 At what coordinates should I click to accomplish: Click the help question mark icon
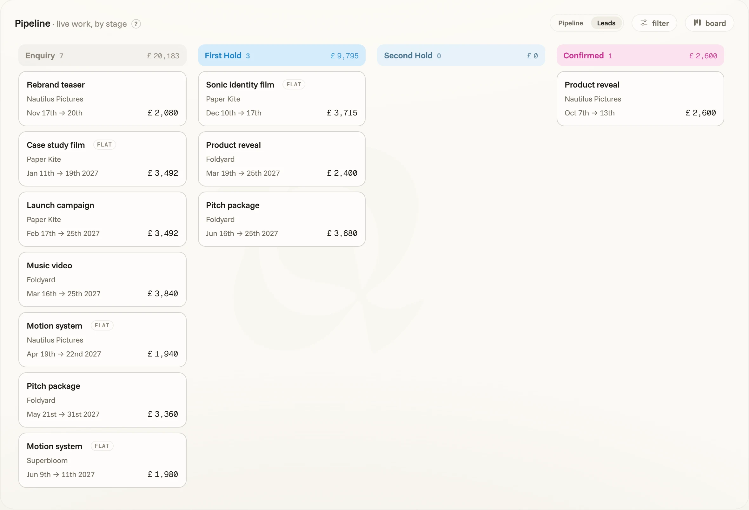pos(136,24)
